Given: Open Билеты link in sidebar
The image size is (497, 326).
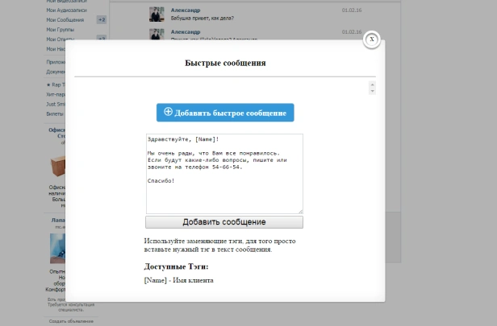Looking at the screenshot, I should [54, 113].
